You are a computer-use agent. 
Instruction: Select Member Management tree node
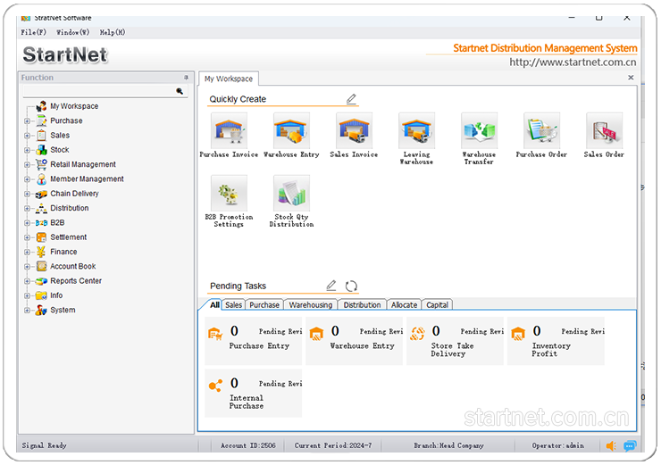pos(87,179)
